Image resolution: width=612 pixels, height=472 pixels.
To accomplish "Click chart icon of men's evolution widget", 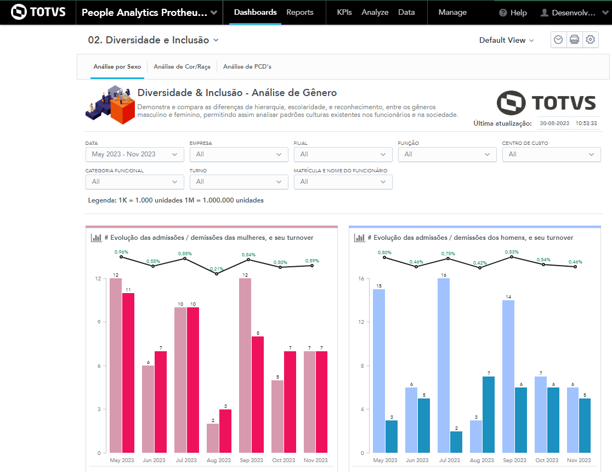I will [x=360, y=238].
